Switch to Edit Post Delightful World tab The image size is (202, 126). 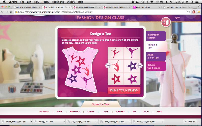(x=27, y=7)
